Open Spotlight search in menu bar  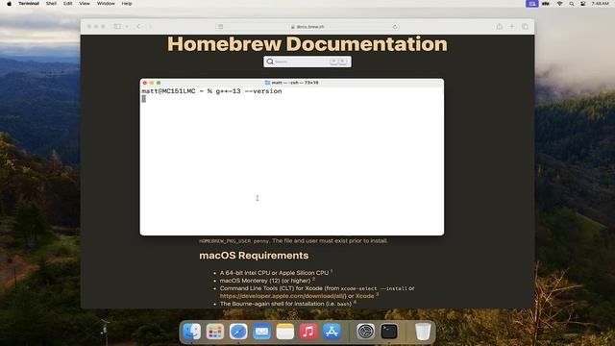572,4
